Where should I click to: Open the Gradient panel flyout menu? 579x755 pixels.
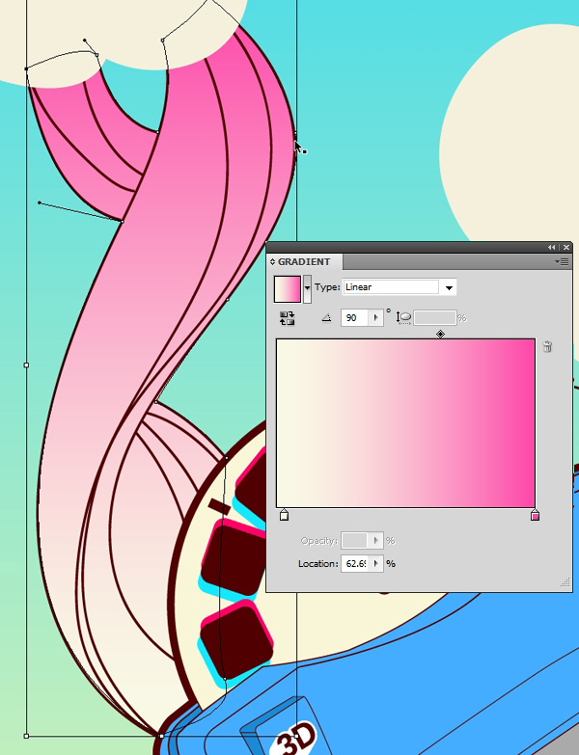[563, 262]
